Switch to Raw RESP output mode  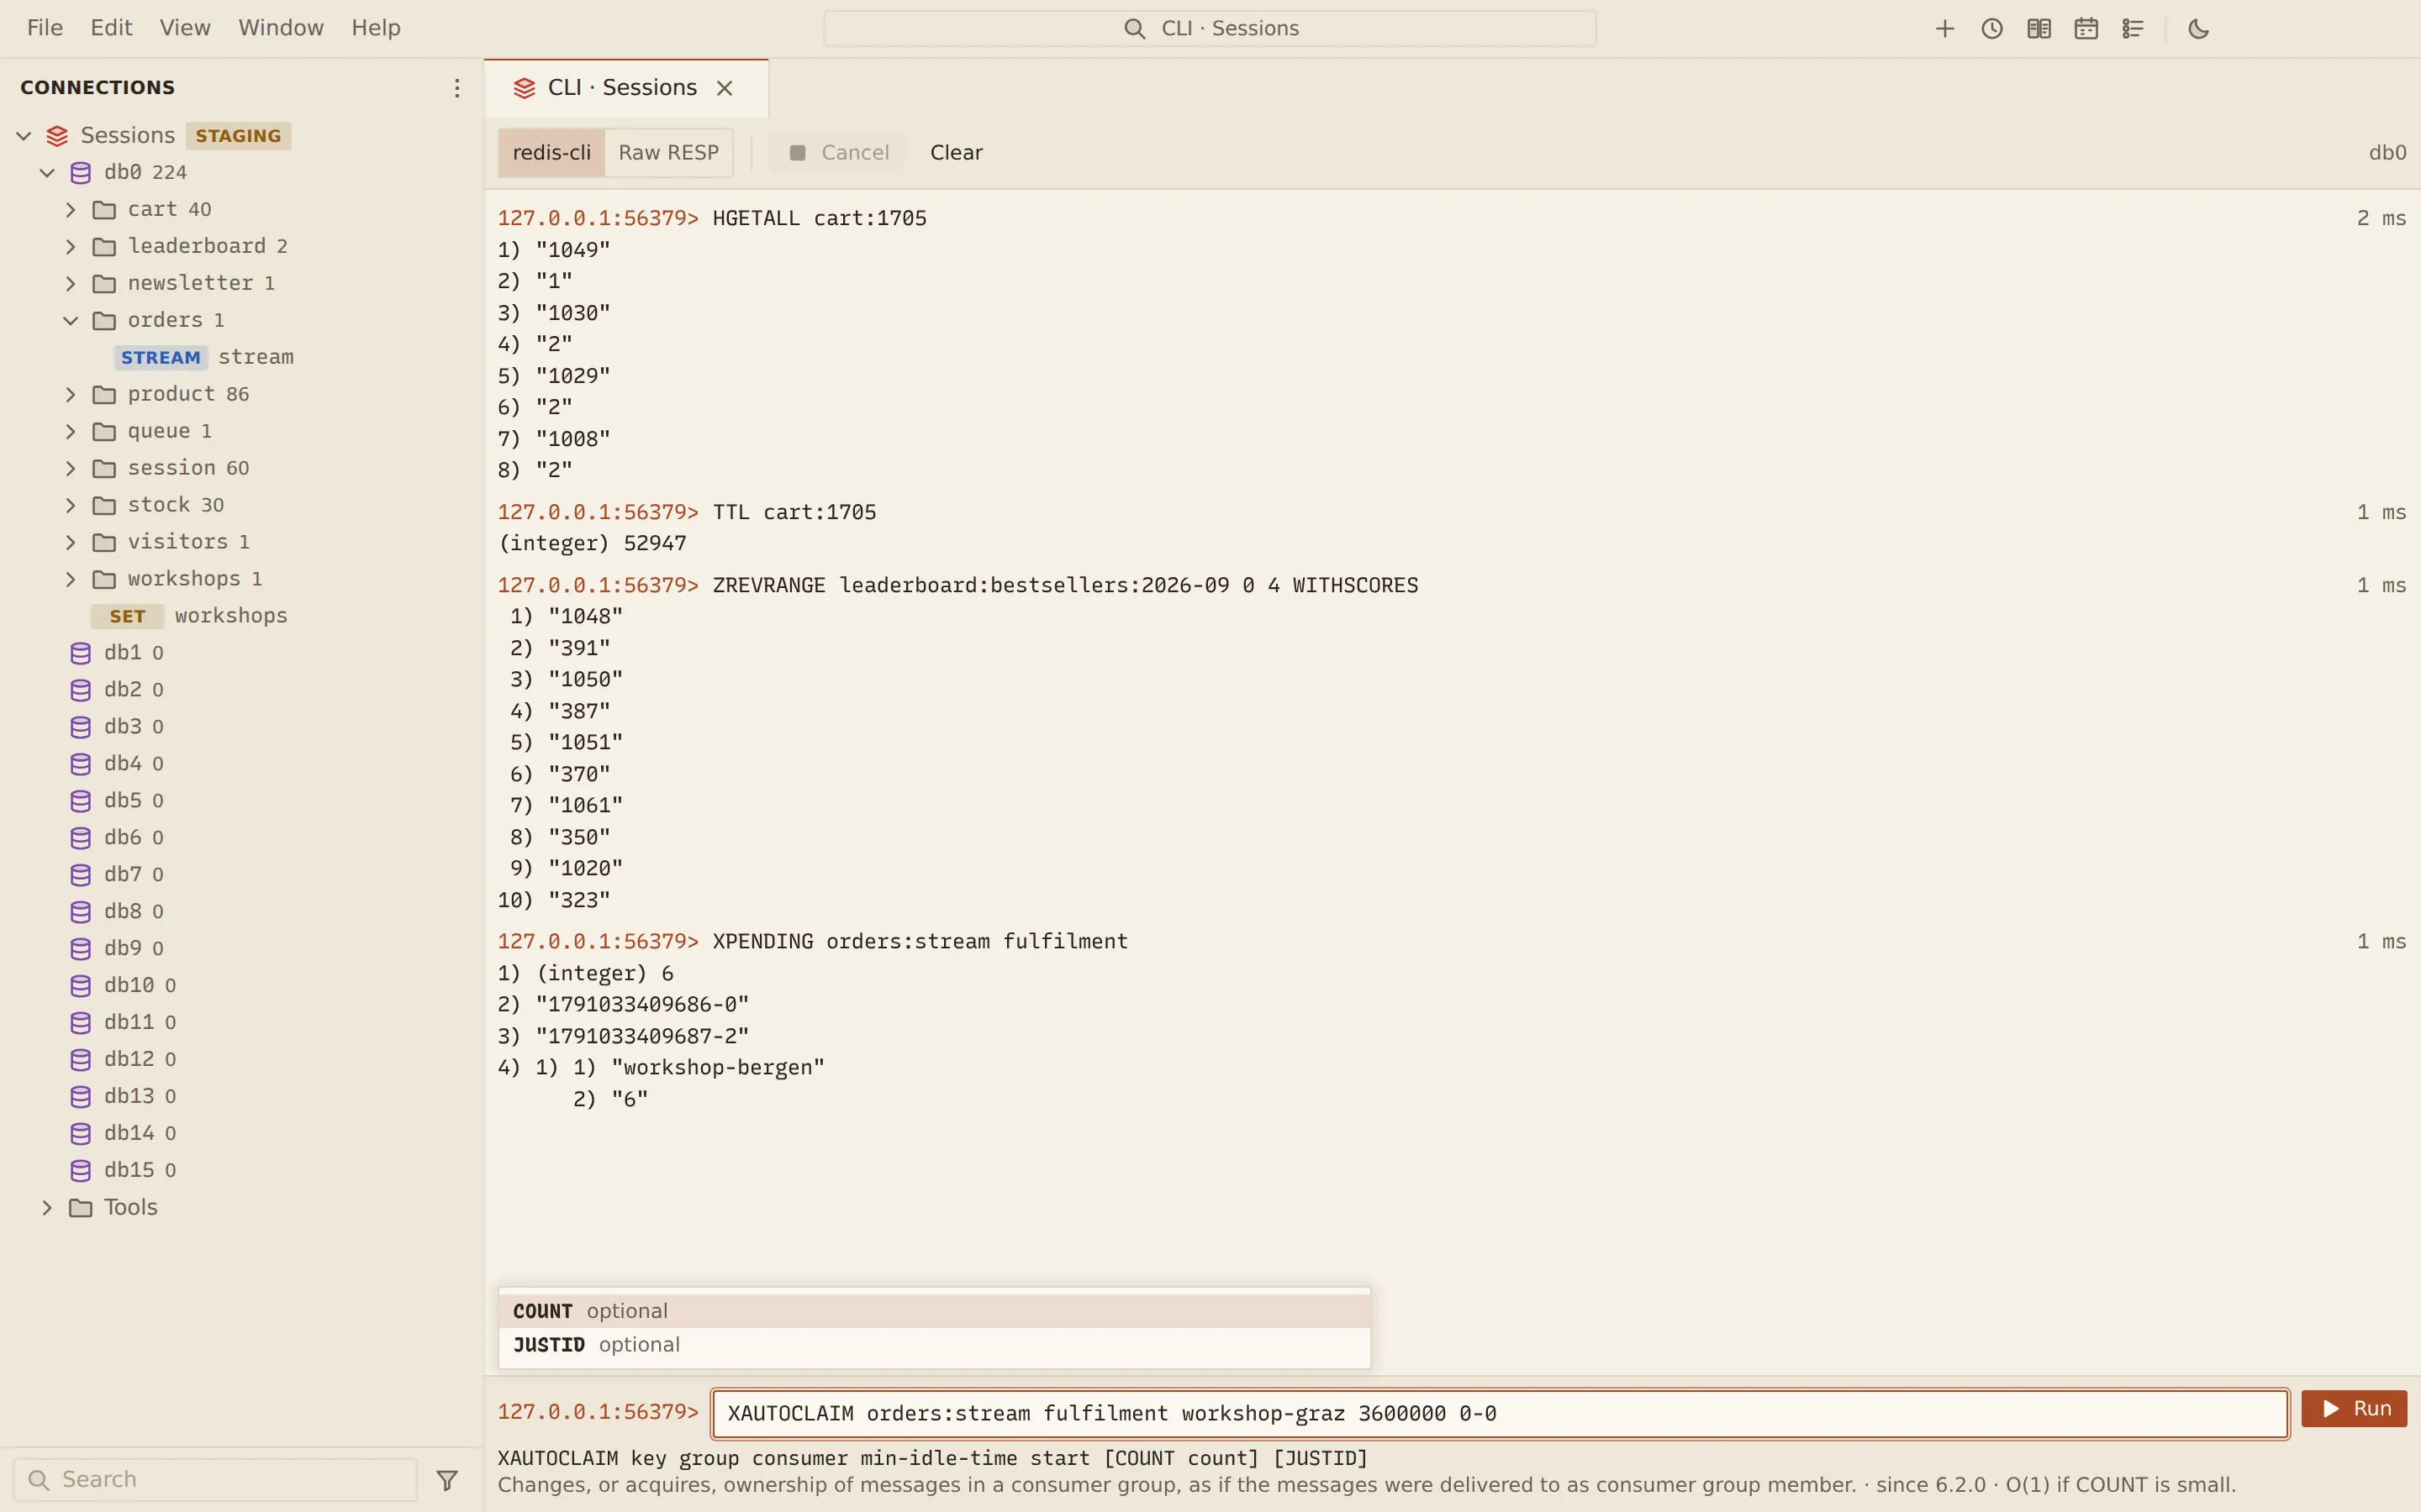coord(668,153)
